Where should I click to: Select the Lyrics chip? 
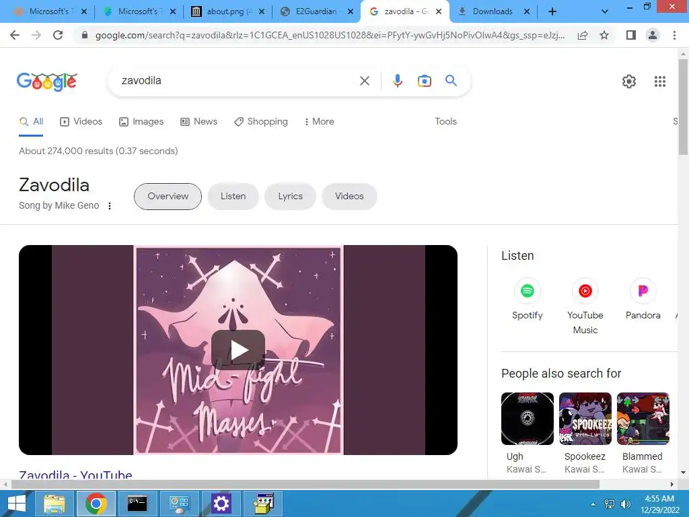290,197
